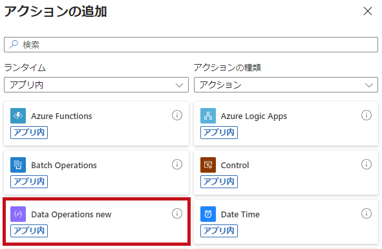The width and height of the screenshot is (382, 249).
Task: Click the アクションの種類 label
Action: point(228,67)
